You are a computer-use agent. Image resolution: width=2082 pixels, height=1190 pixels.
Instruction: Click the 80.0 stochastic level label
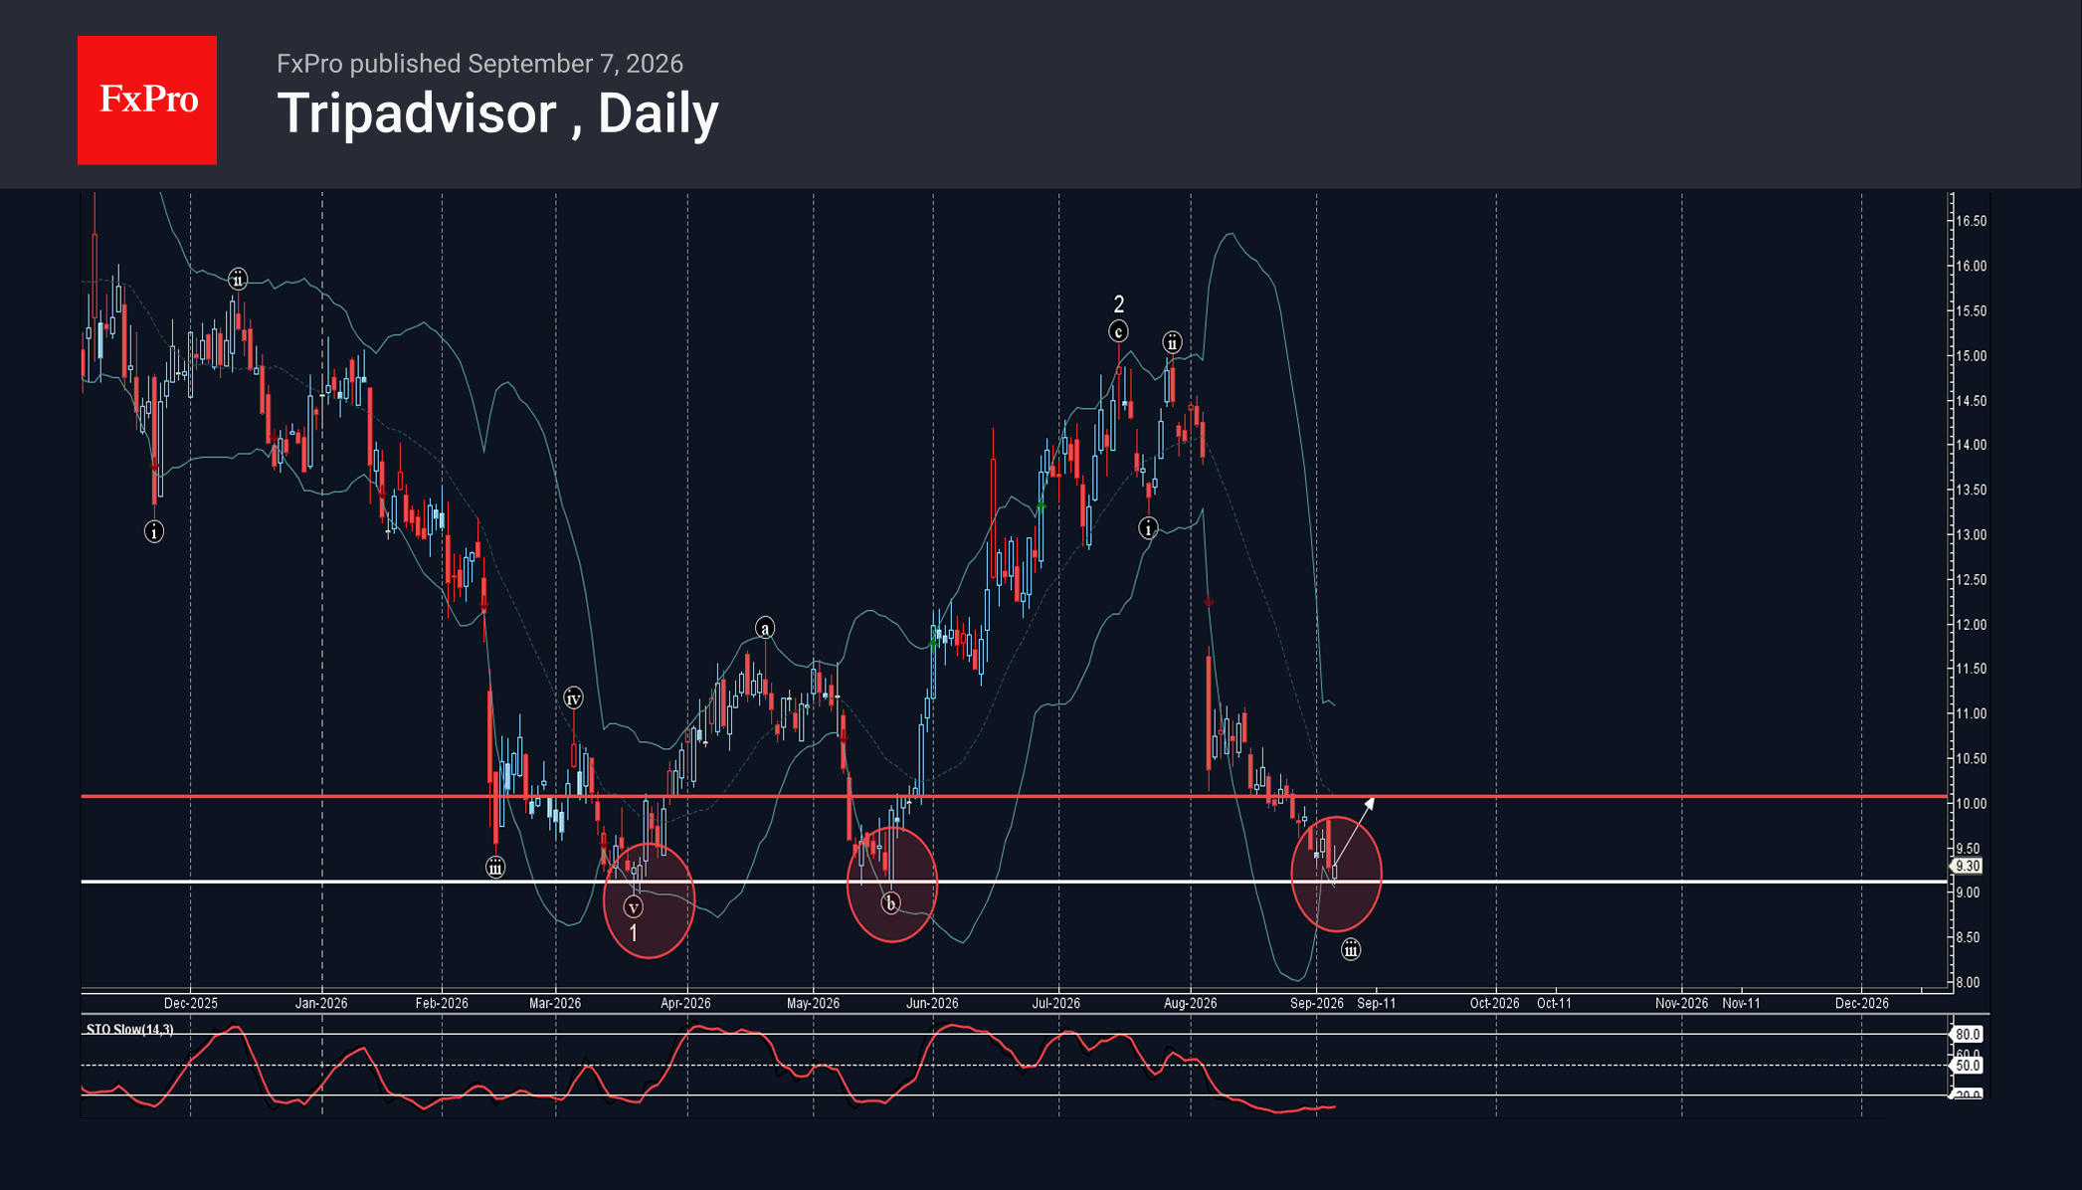pyautogui.click(x=1968, y=1034)
